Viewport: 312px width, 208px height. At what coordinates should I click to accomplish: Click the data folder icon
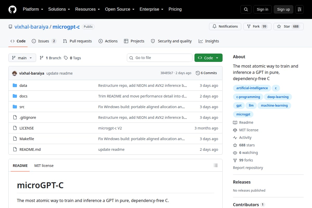(15, 86)
